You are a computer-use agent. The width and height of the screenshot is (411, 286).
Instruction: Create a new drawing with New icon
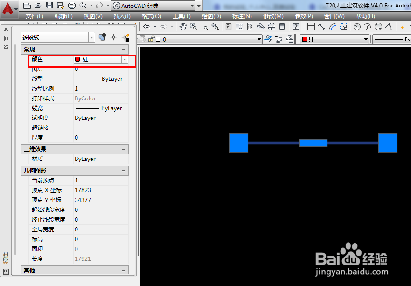(27, 5)
